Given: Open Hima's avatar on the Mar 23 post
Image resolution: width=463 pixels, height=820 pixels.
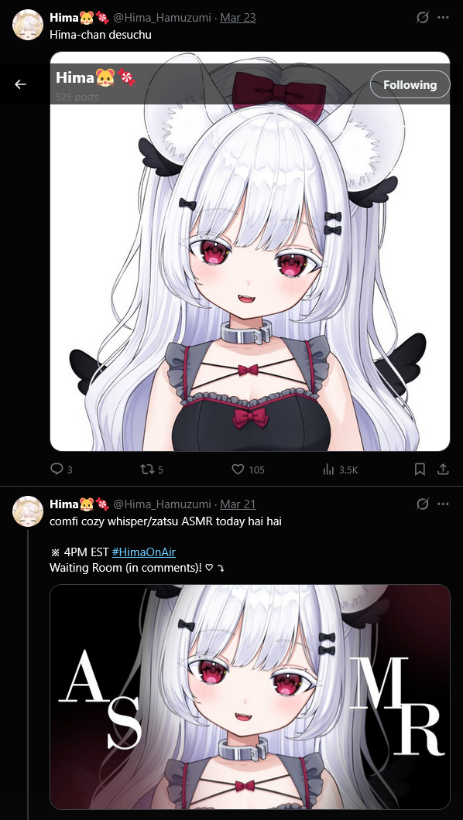Looking at the screenshot, I should point(27,25).
